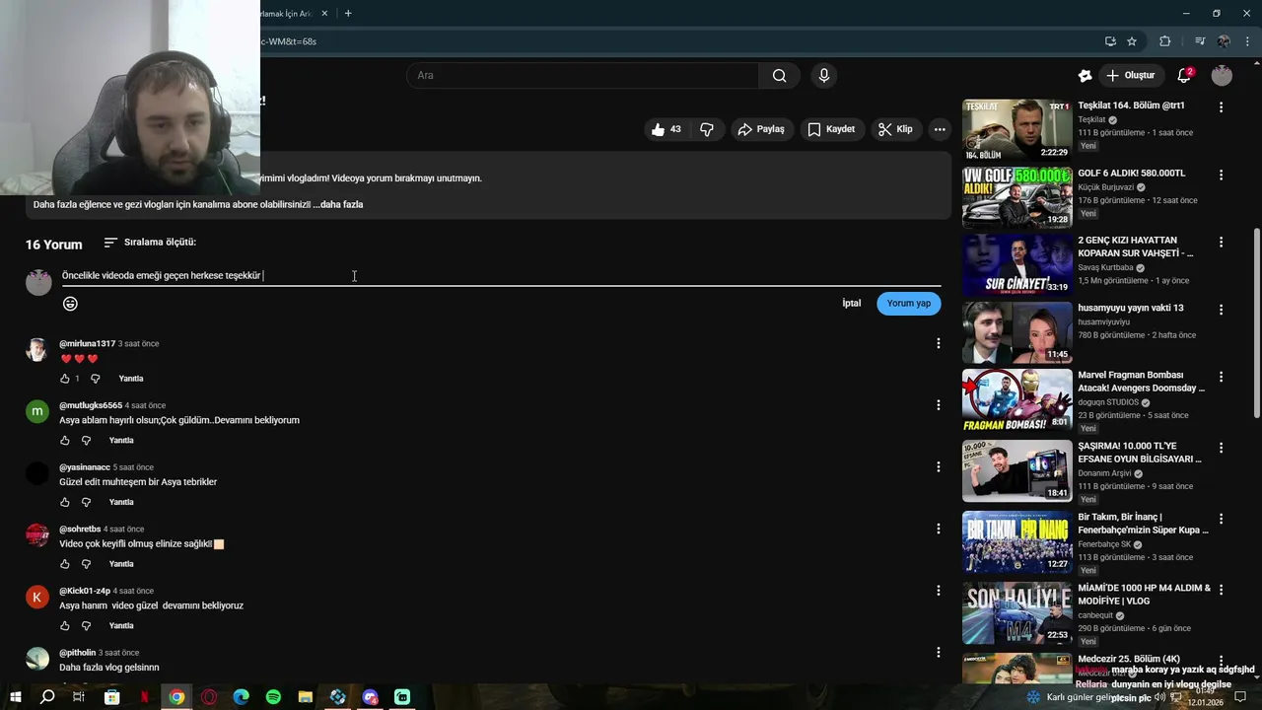Like the comment by @sohretbs
Viewport: 1262px width, 710px height.
click(x=65, y=564)
